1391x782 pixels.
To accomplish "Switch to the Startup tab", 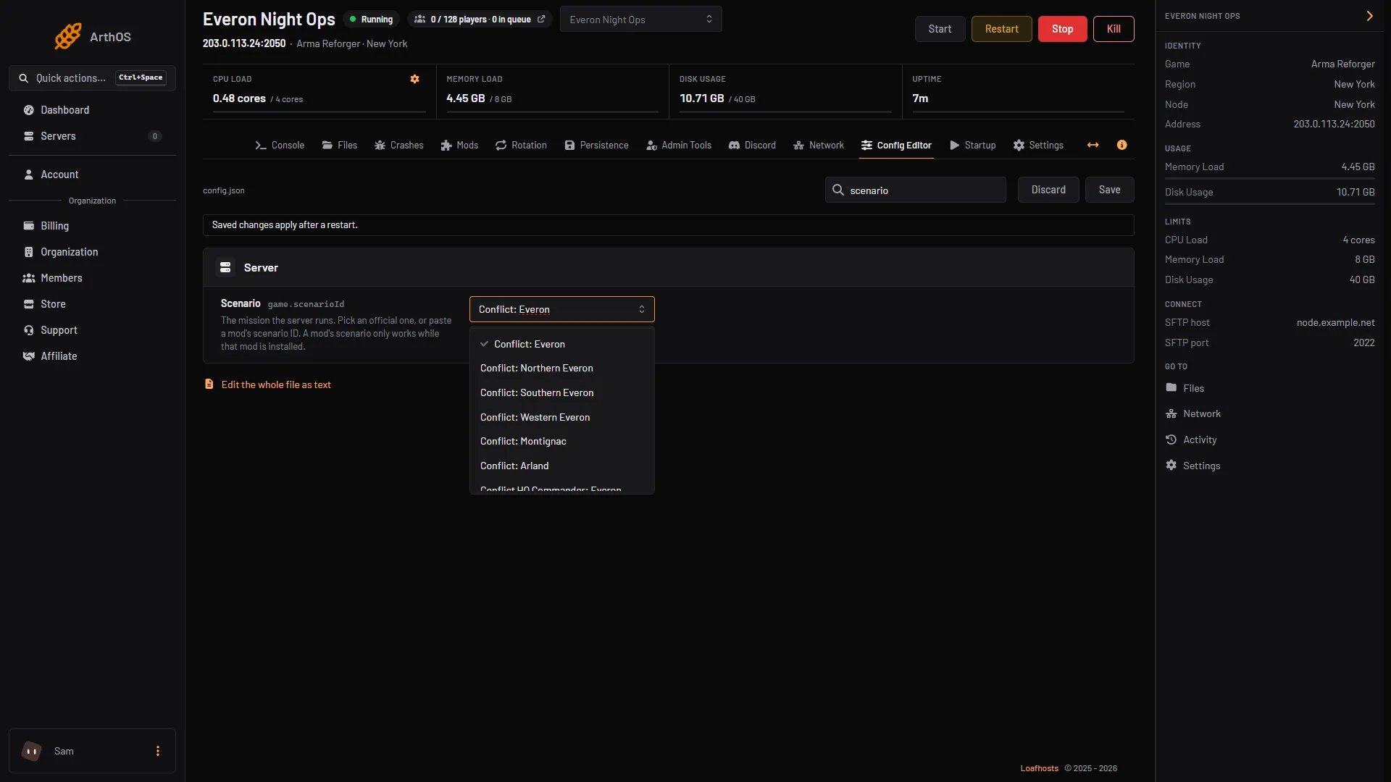I will tap(973, 146).
